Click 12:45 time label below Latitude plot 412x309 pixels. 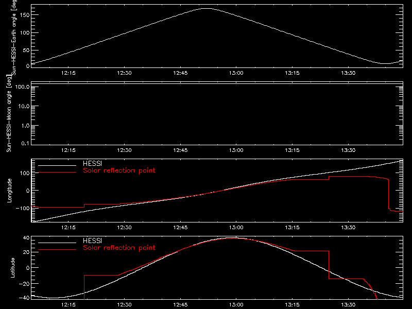(x=181, y=305)
